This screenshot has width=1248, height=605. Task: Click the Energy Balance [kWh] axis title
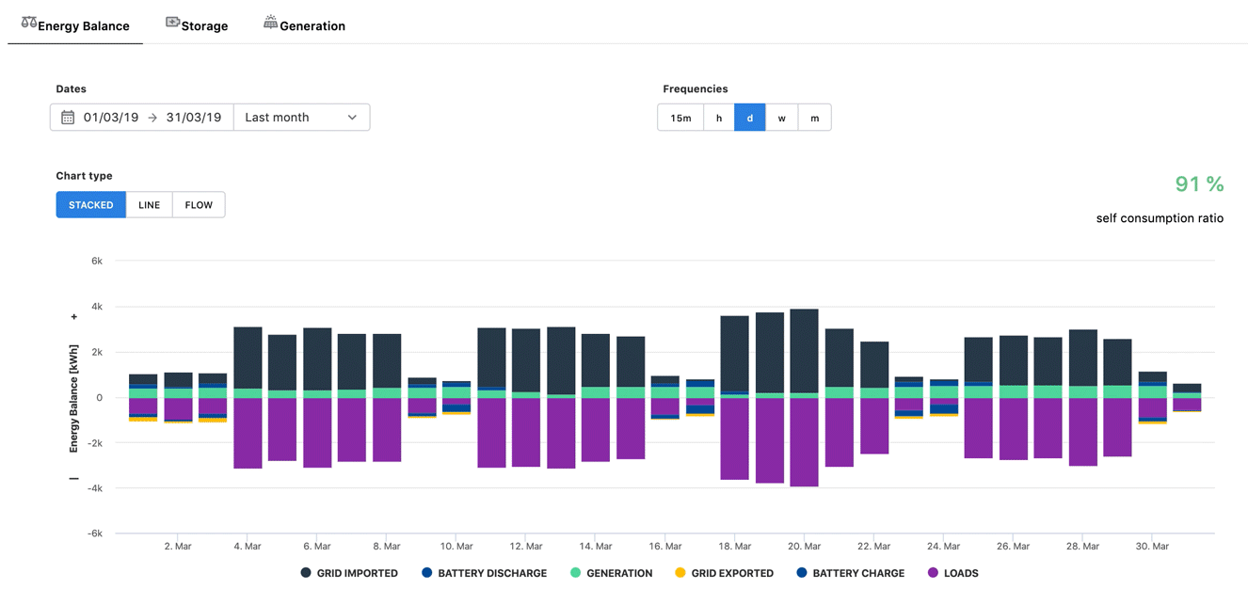pyautogui.click(x=73, y=397)
